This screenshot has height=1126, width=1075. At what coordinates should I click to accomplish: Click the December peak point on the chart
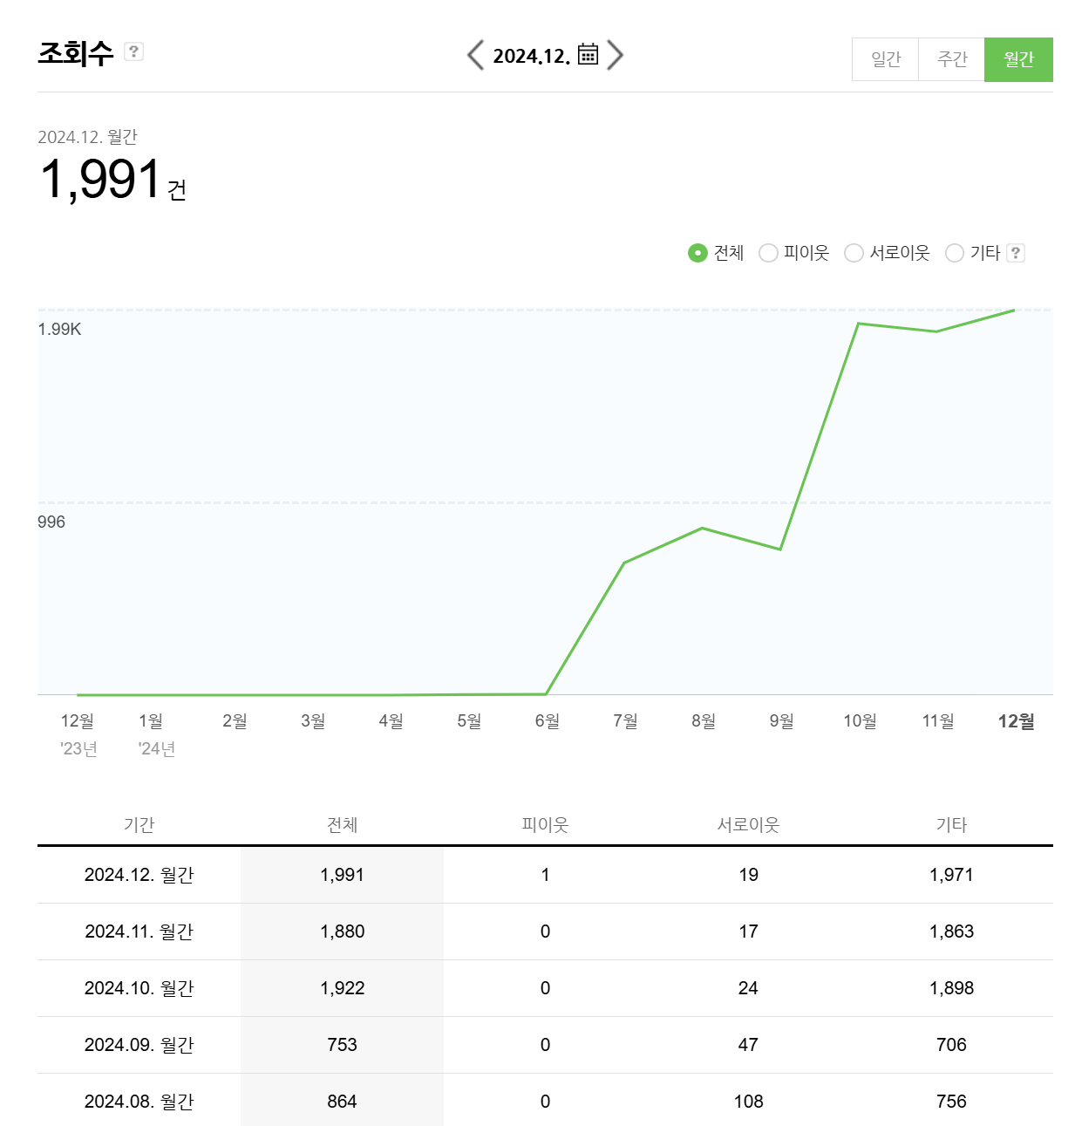tap(1014, 311)
